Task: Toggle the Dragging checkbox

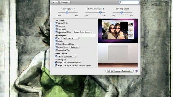Action: [x=56, y=26]
